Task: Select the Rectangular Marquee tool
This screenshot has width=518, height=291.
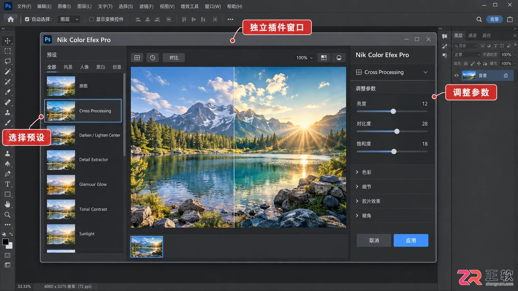Action: tap(8, 51)
